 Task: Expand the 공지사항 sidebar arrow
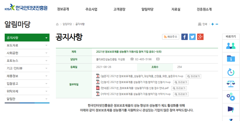[x=46, y=38]
